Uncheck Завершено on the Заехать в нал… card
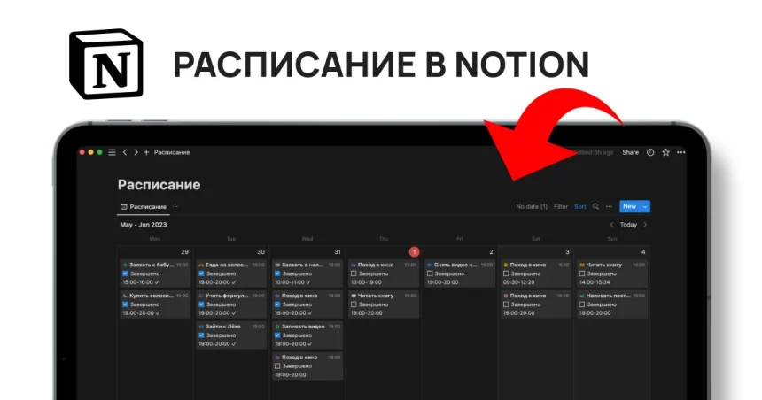The width and height of the screenshot is (762, 400). 277,273
